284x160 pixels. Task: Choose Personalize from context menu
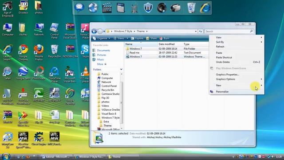pos(237,92)
